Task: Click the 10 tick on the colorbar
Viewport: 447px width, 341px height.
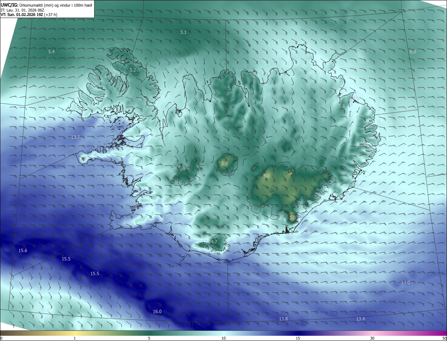Action: pyautogui.click(x=223, y=338)
